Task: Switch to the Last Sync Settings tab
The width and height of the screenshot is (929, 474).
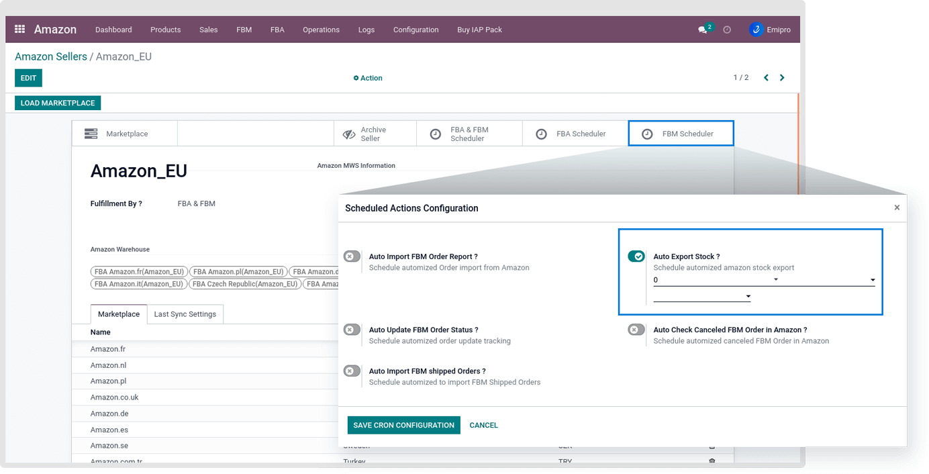Action: click(185, 314)
